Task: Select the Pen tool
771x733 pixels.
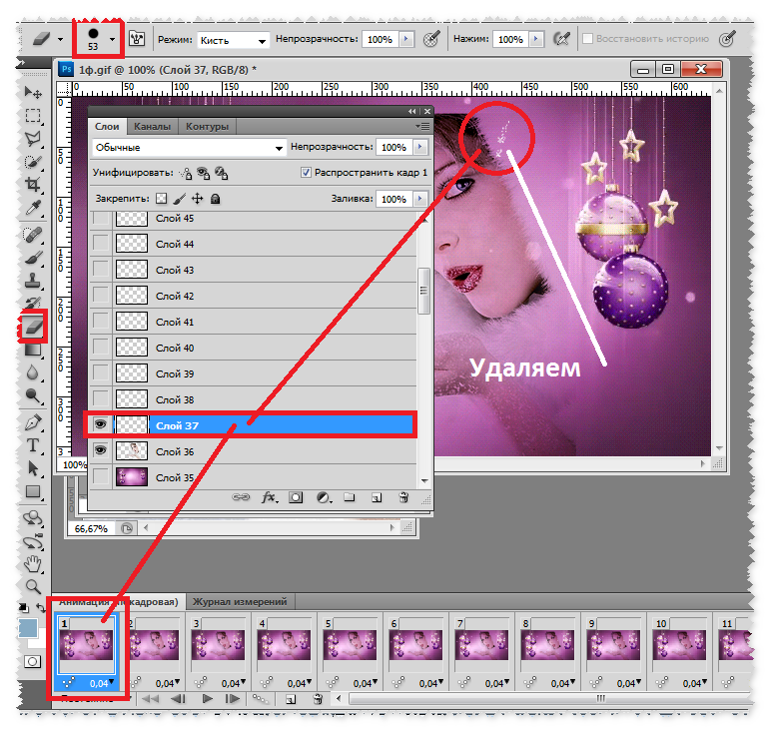Action: 33,422
